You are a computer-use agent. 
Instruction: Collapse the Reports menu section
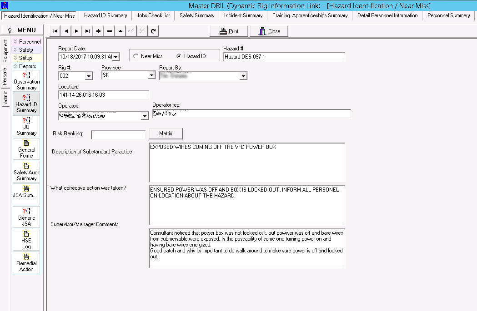tap(26, 66)
